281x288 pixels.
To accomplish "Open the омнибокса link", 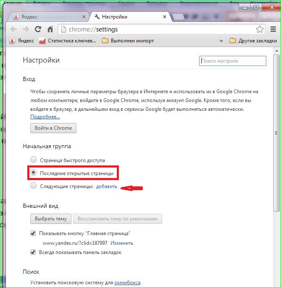I will 127,283.
